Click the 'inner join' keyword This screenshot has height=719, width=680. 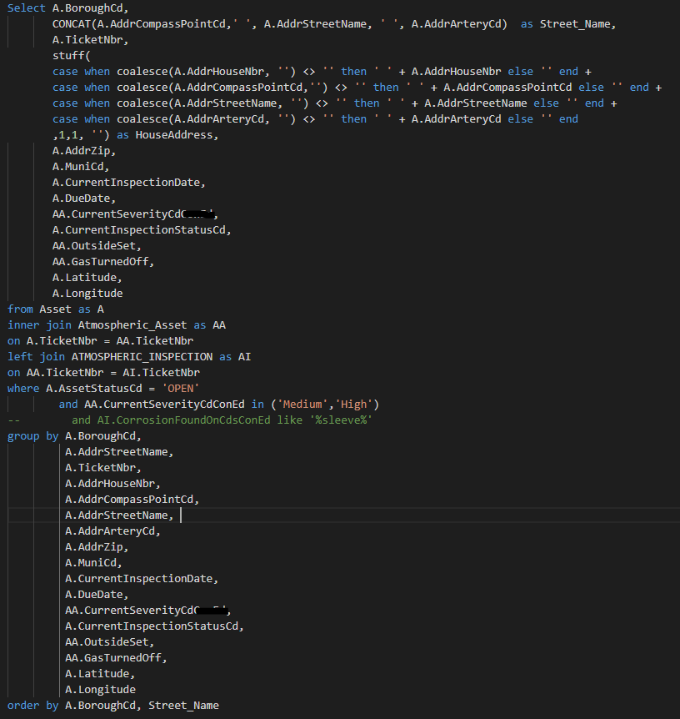pos(40,324)
